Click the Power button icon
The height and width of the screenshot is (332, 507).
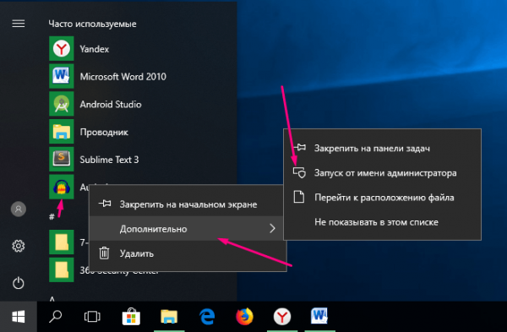pos(19,283)
